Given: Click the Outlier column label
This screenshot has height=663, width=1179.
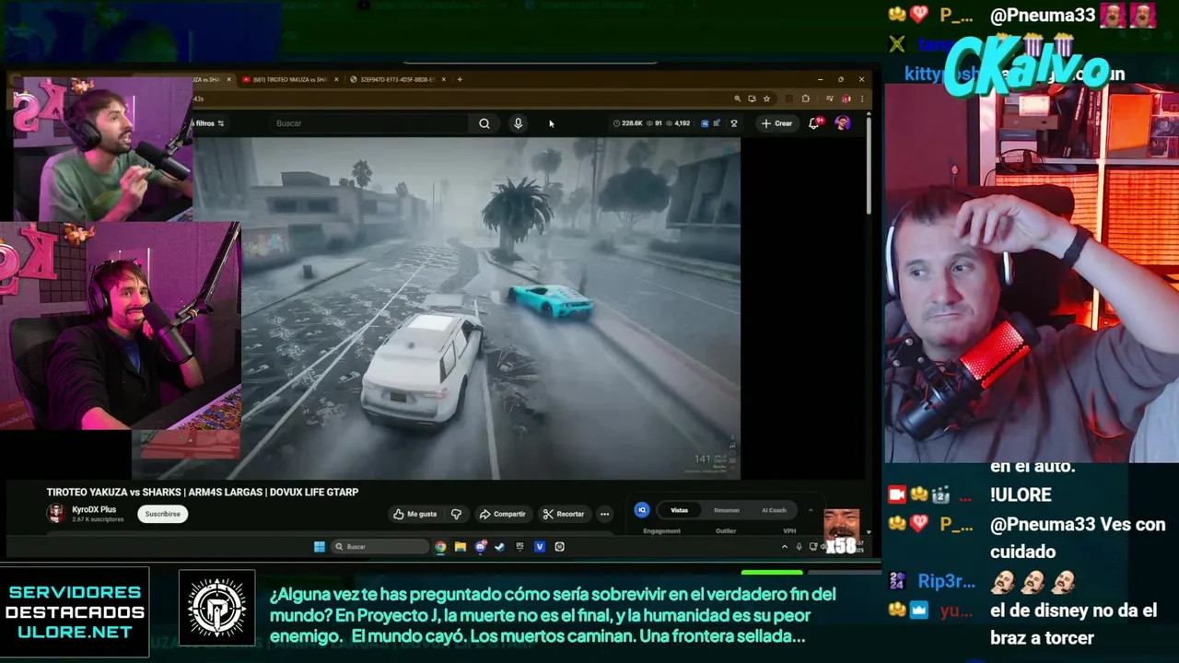Looking at the screenshot, I should [726, 531].
